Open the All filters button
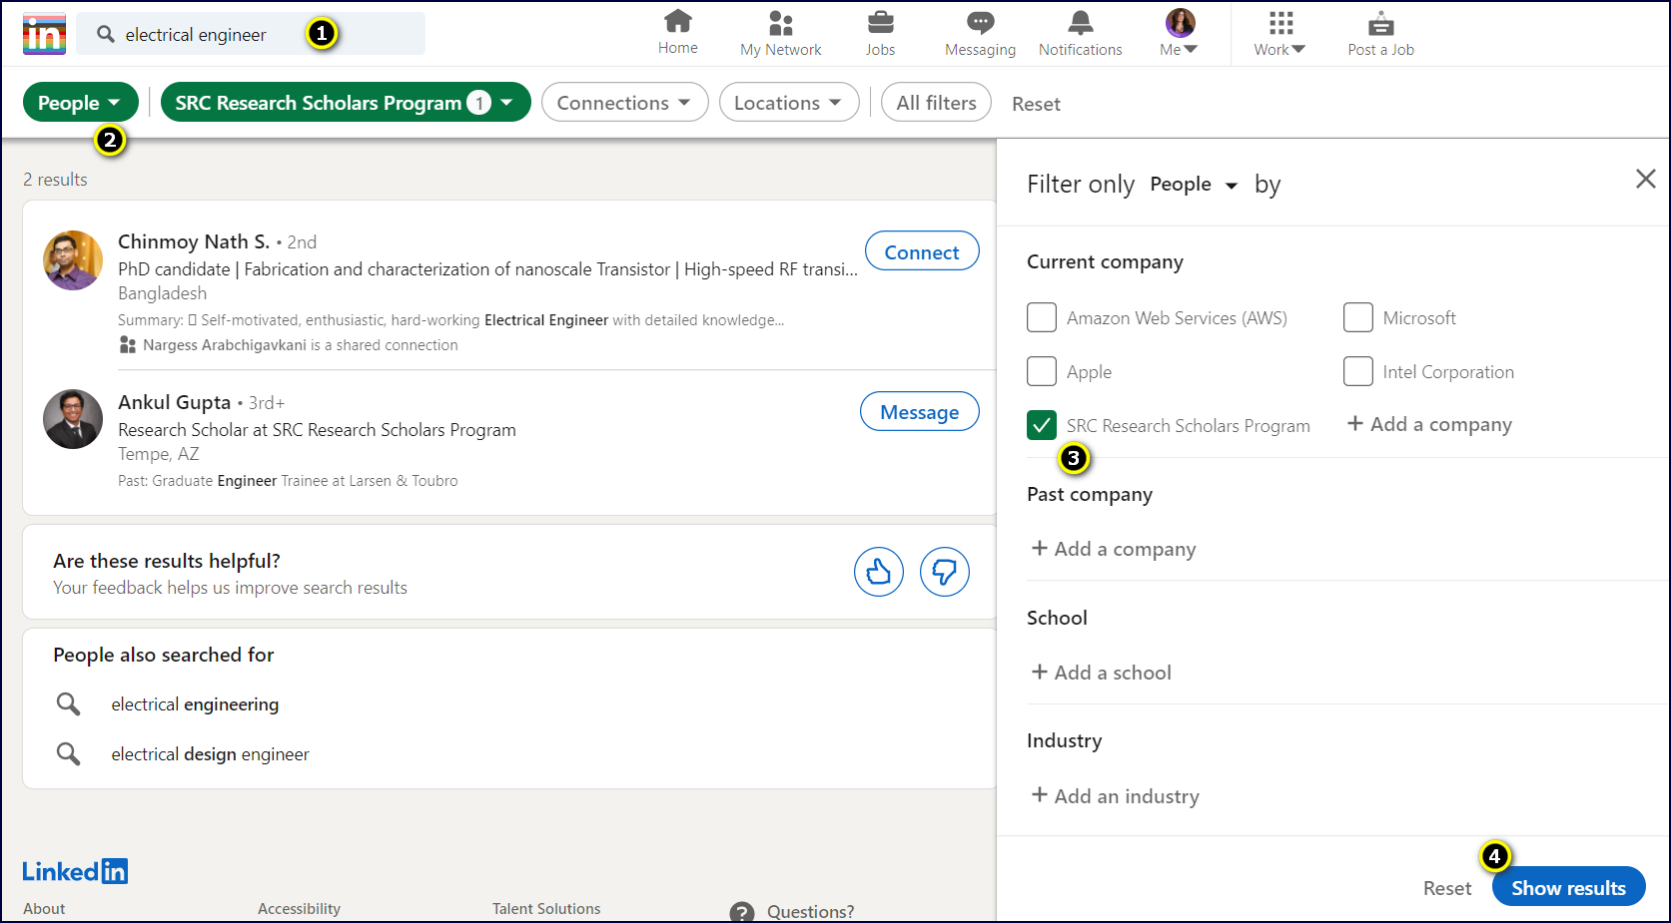Viewport: 1671px width, 923px height. [x=936, y=102]
